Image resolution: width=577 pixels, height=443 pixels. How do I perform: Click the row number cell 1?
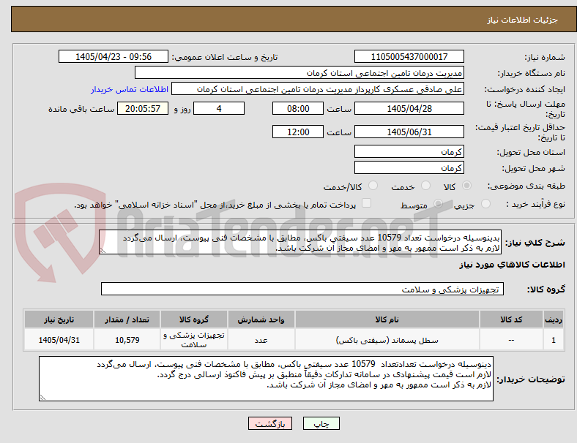(553, 340)
